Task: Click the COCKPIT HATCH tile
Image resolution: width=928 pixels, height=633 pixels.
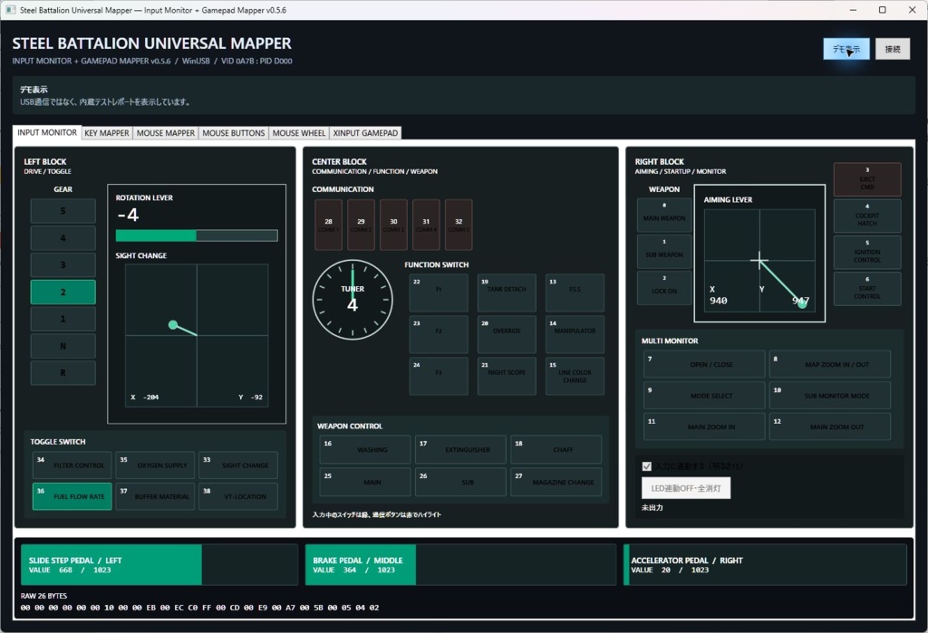Action: (x=867, y=216)
